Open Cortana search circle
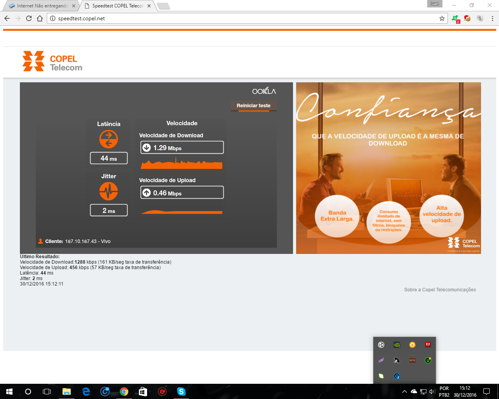Screen dimensions: 499x399 coord(28,392)
